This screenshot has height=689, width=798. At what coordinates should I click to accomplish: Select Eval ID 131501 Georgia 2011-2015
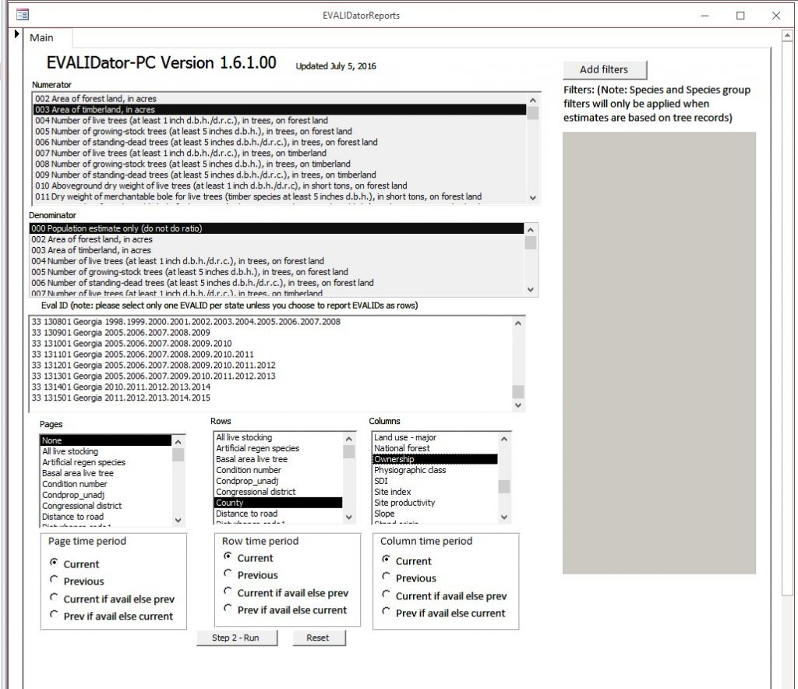270,398
